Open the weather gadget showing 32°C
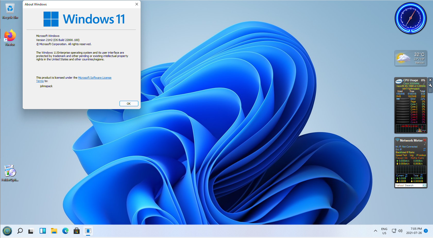Image resolution: width=433 pixels, height=238 pixels. click(x=411, y=58)
